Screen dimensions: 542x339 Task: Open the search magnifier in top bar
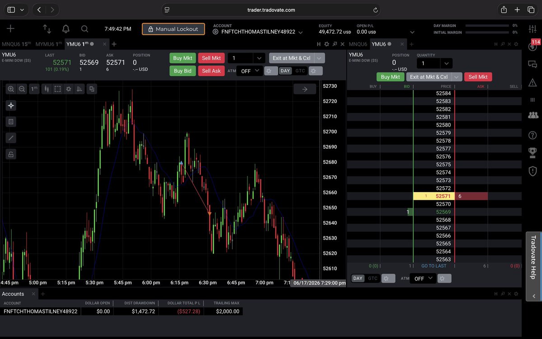pyautogui.click(x=84, y=29)
